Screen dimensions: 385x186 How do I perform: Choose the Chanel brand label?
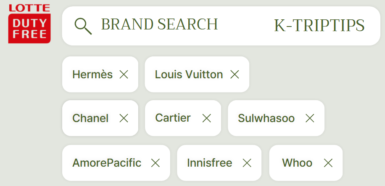(90, 118)
